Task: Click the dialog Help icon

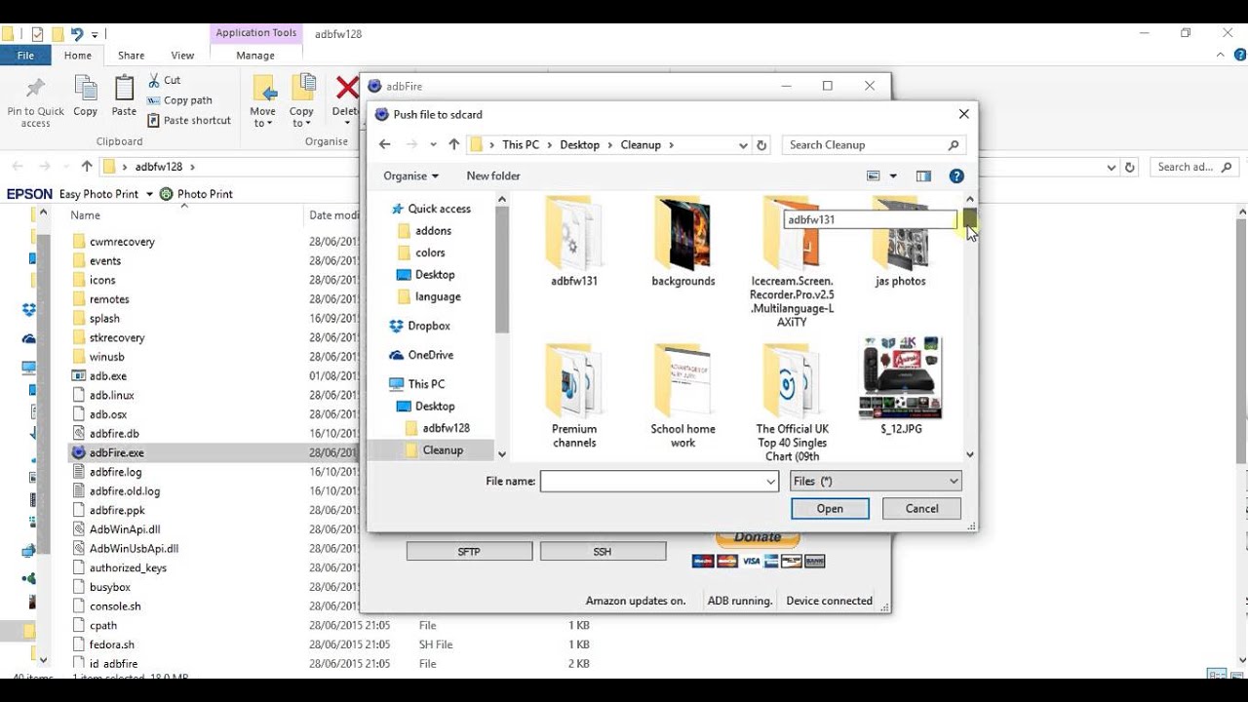Action: click(x=956, y=176)
